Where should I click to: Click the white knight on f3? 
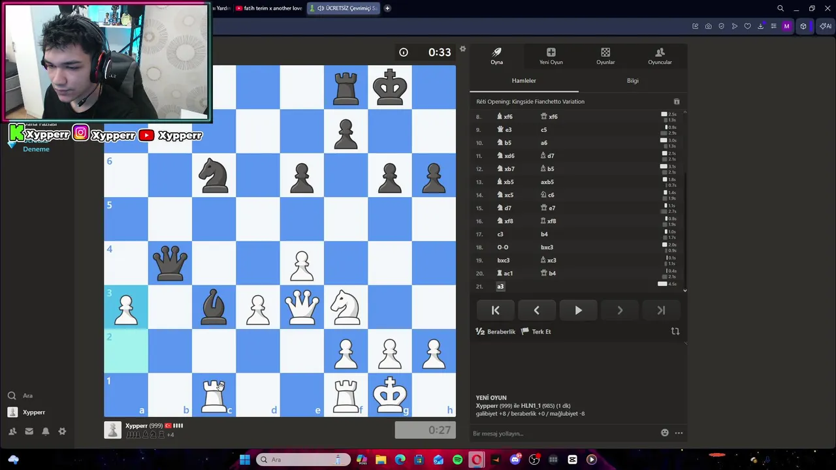point(346,307)
